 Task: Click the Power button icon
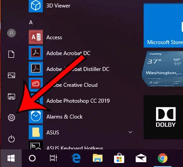11,139
